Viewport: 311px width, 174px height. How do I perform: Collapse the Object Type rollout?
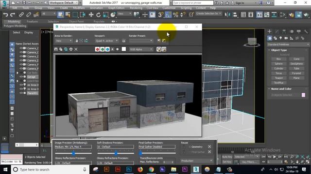[279, 50]
